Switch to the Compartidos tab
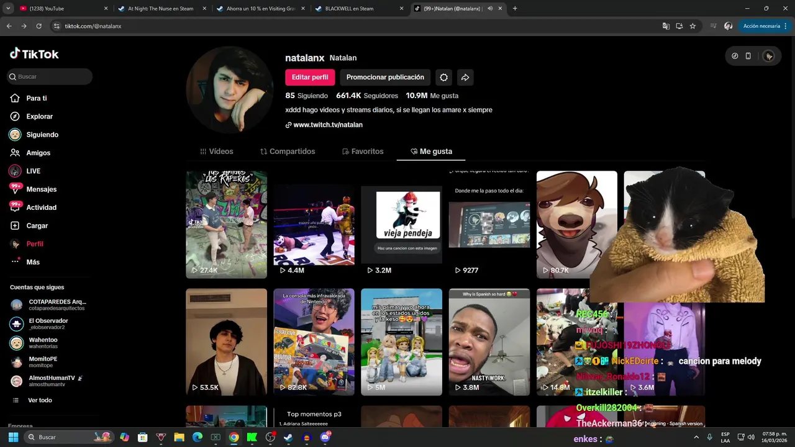 (x=288, y=151)
